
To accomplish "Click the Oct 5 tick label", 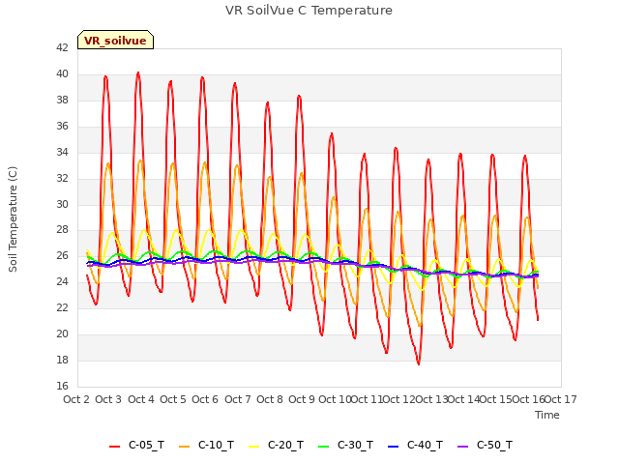I will pyautogui.click(x=173, y=399).
